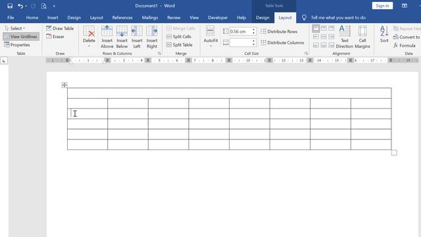Screen dimensions: 421x237
Task: Click the Print Preview quick access icon
Action: click(x=44, y=6)
